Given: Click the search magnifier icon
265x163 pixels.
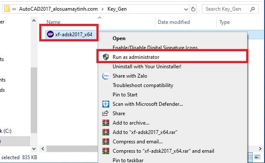Looking at the screenshot, I should click(x=253, y=9).
